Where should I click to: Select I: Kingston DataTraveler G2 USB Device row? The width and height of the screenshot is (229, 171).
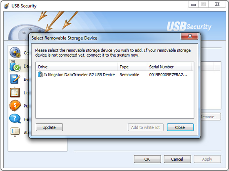coord(114,74)
